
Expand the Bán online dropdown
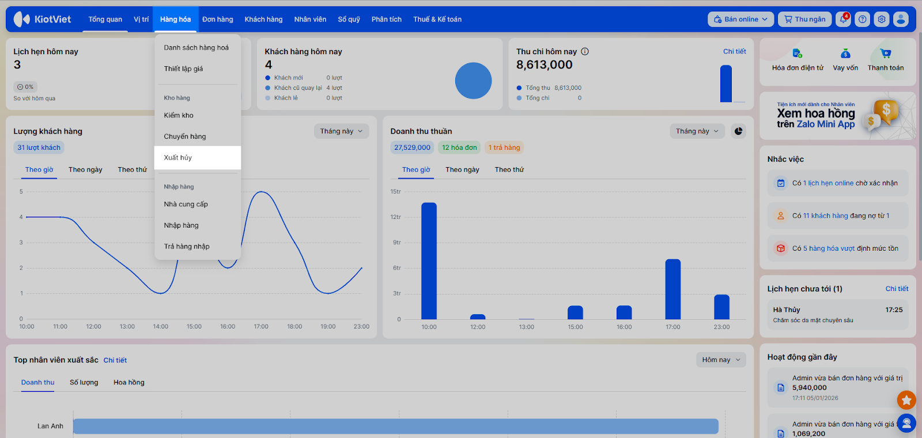741,19
